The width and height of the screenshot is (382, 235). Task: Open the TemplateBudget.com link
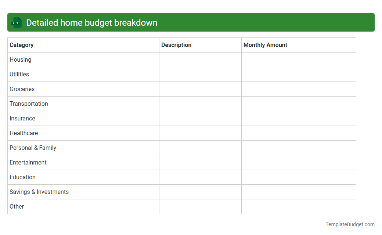pos(350,224)
